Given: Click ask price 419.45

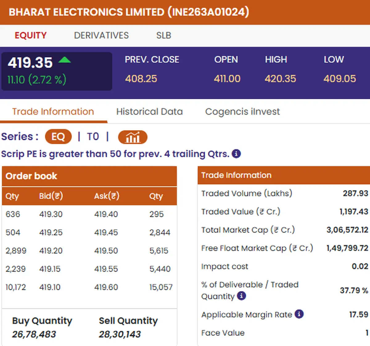Looking at the screenshot, I should pyautogui.click(x=106, y=232).
